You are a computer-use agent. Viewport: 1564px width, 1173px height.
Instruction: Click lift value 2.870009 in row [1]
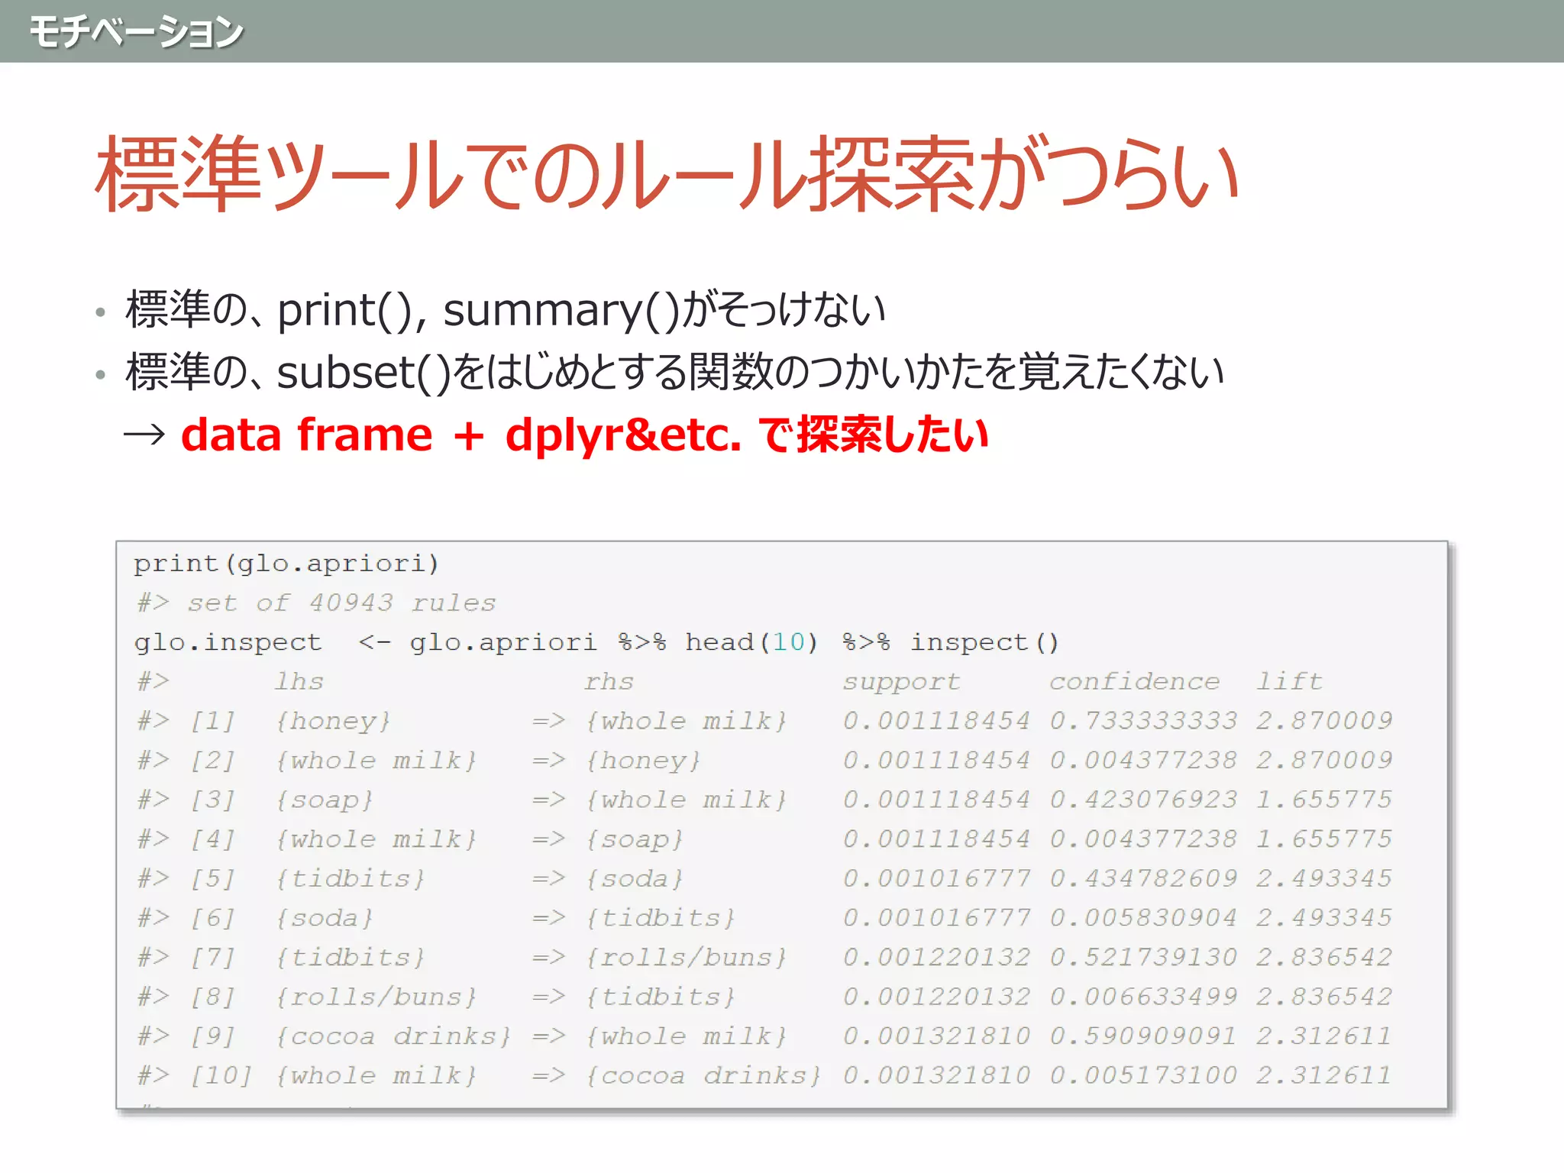tap(1324, 721)
